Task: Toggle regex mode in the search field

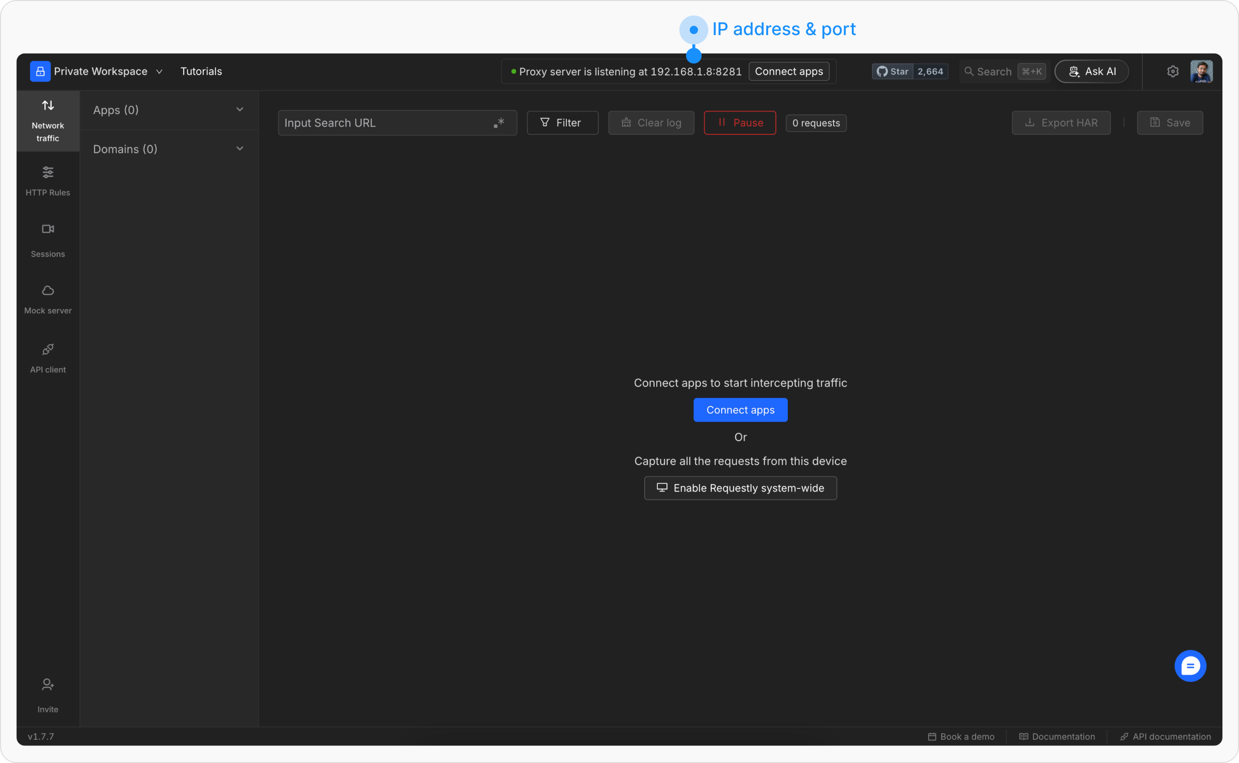Action: click(x=499, y=123)
